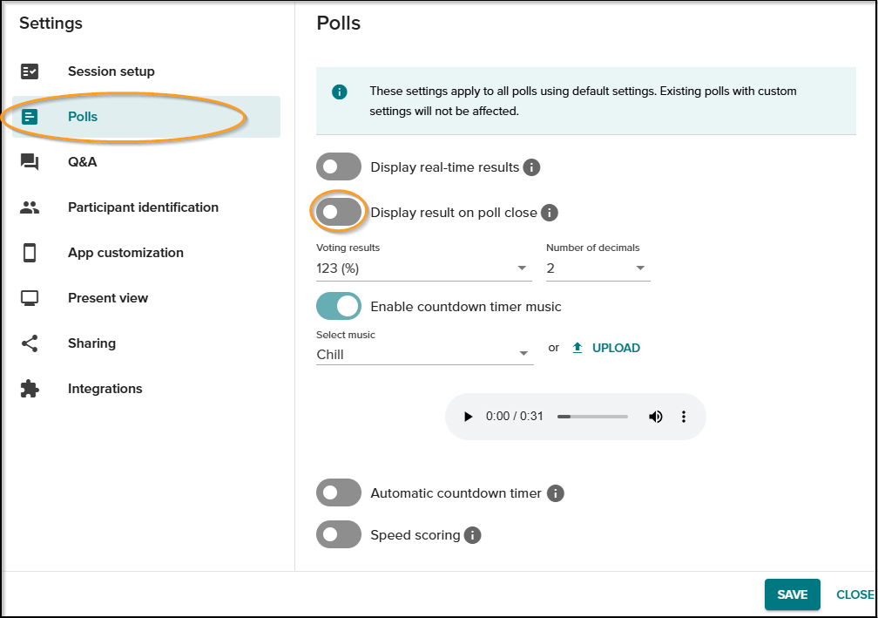
Task: Click info icon next to Display real-time results
Action: (x=531, y=167)
